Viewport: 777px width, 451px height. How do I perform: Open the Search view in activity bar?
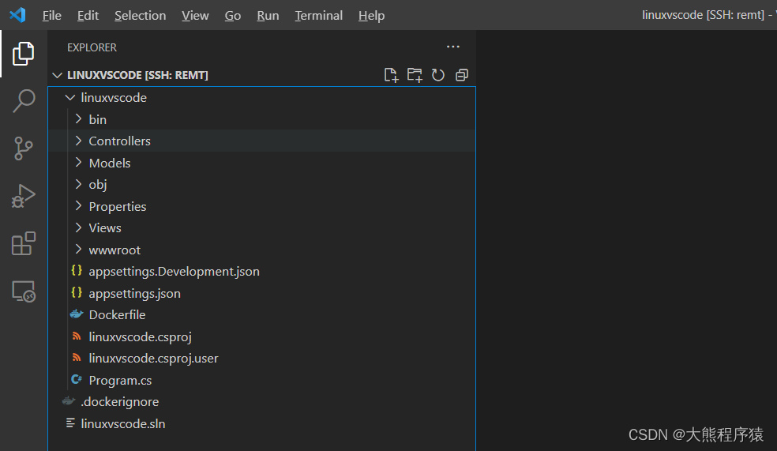23,101
